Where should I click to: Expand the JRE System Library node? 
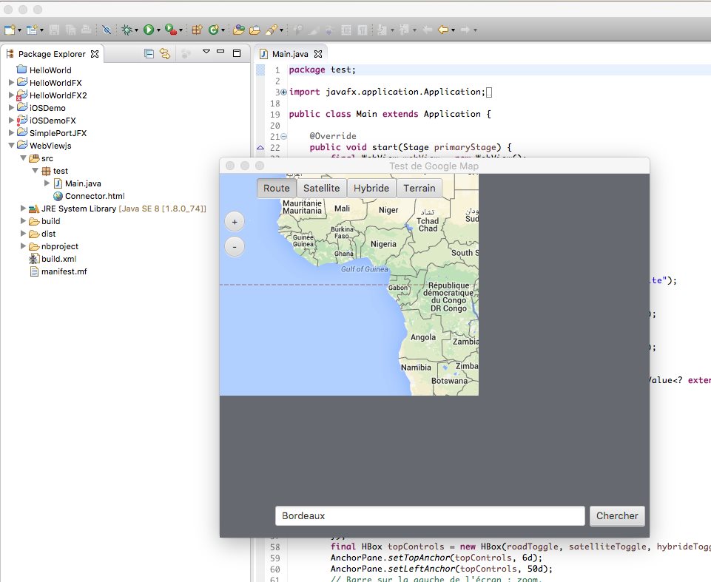click(x=23, y=209)
